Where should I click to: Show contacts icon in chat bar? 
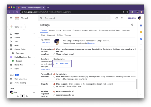(x=18, y=96)
